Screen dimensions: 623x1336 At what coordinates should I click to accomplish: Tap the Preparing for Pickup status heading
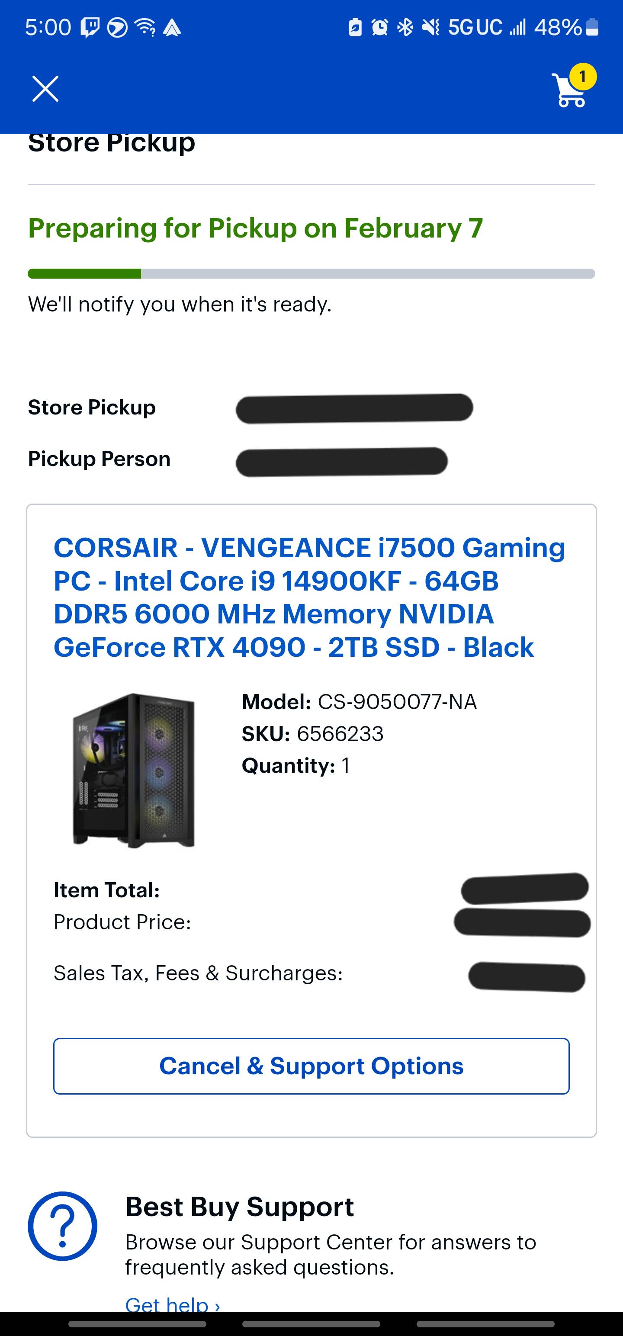(x=255, y=228)
